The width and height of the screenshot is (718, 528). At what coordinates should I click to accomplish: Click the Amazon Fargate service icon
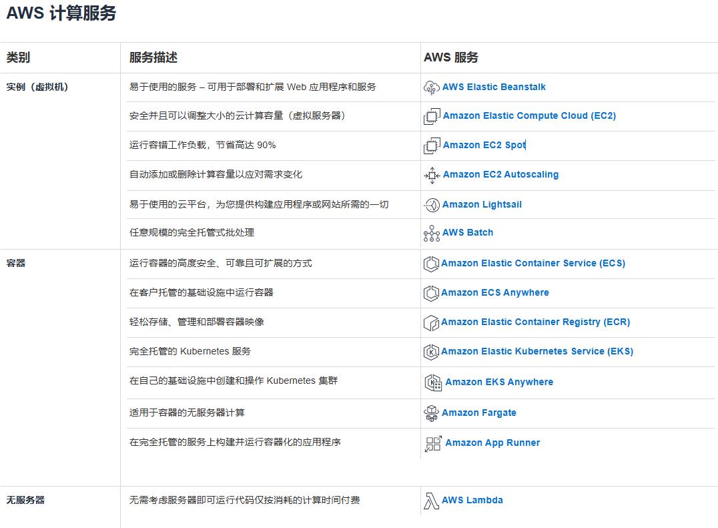click(431, 413)
